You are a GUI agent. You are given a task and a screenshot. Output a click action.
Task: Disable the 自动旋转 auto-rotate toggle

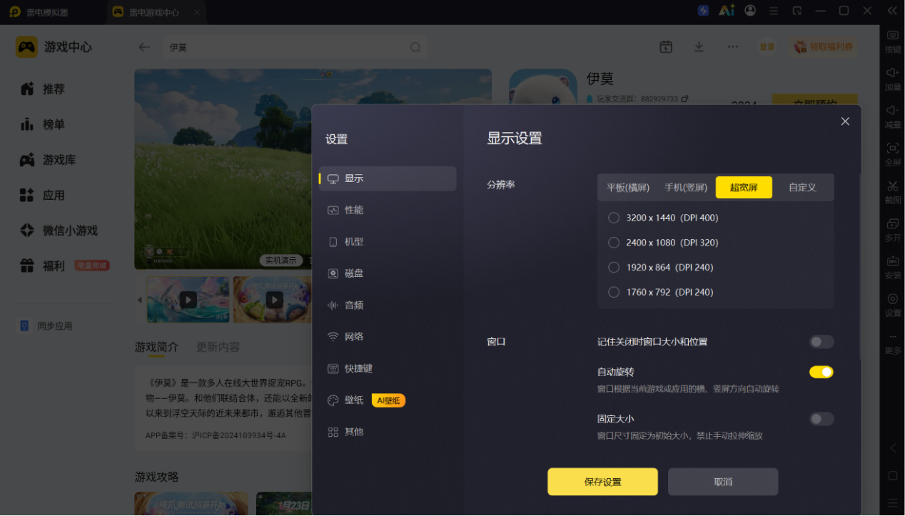pos(821,372)
